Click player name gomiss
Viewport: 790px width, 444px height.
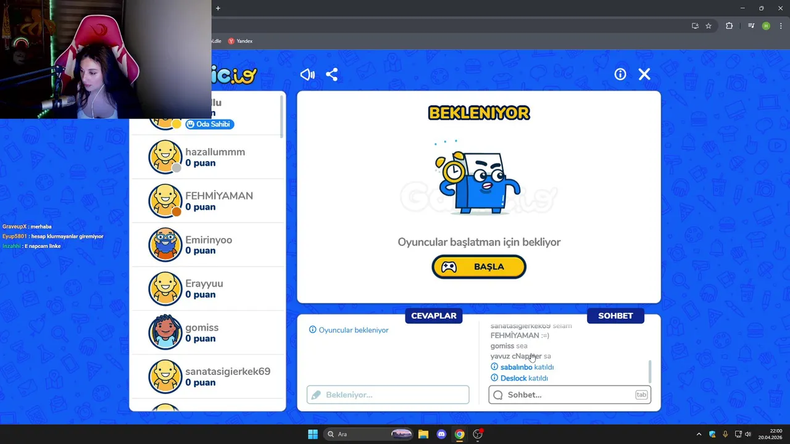click(202, 327)
